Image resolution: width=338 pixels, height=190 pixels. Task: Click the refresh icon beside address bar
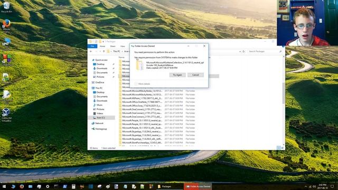243,52
